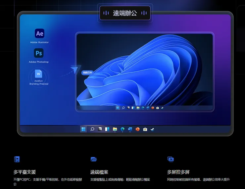The width and height of the screenshot is (245, 189).
Task: Select the 遠端辦公 title badge
Action: [x=125, y=13]
